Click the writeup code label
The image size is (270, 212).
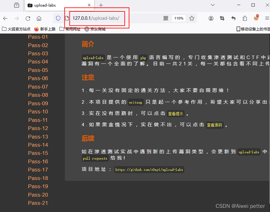click(135, 102)
